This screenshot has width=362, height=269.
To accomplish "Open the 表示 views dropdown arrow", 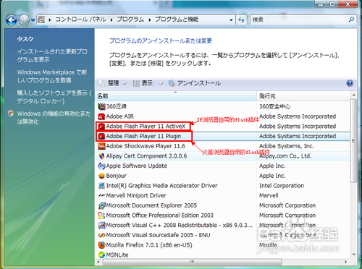I will [161, 84].
